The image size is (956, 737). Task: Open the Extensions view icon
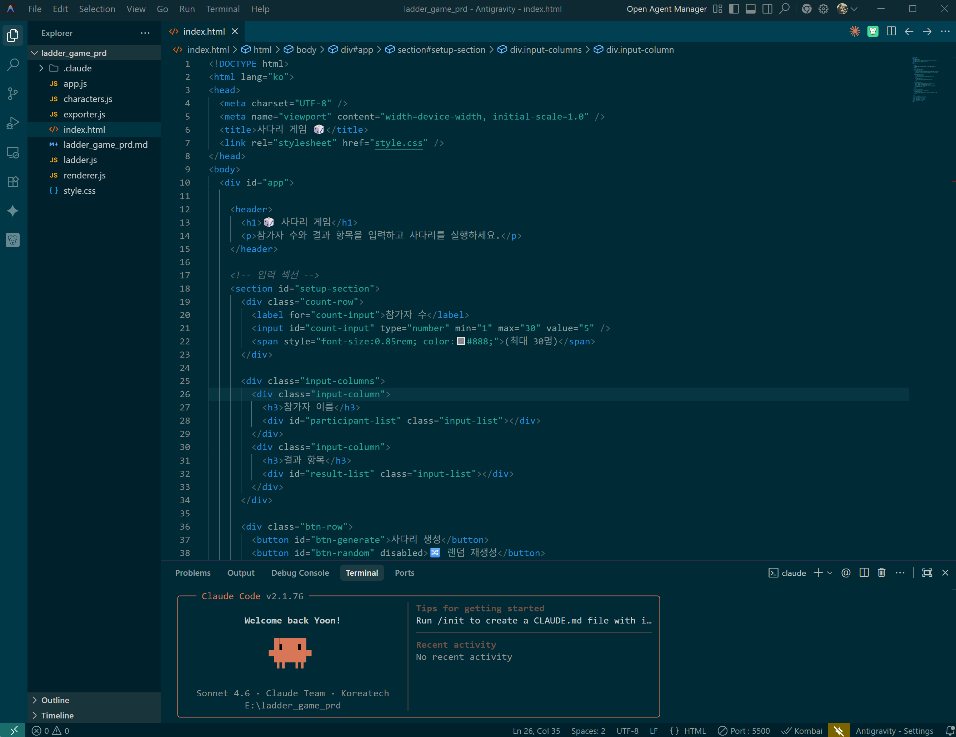click(x=13, y=182)
